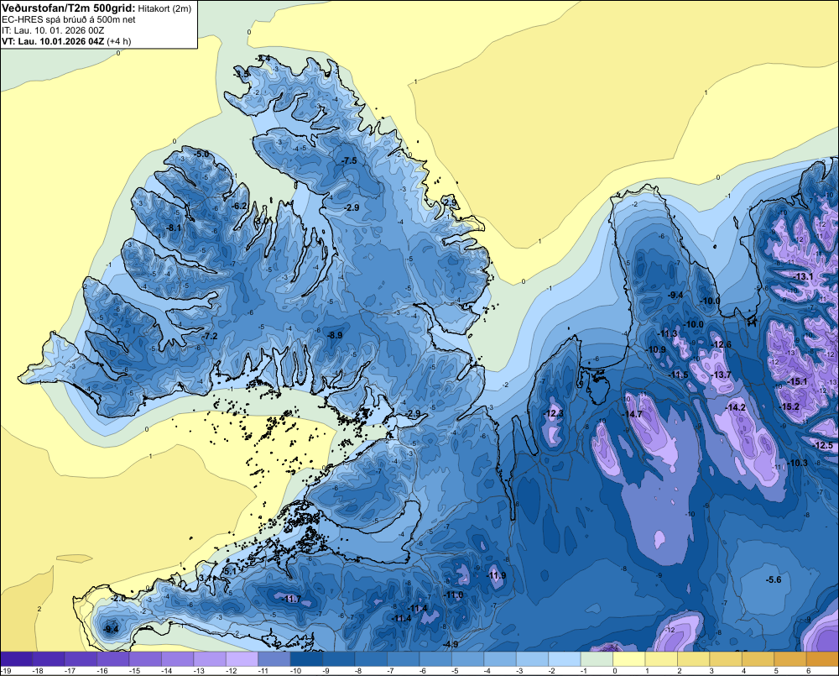
Task: Click the '-19' label on the color scale
Action: [5, 671]
